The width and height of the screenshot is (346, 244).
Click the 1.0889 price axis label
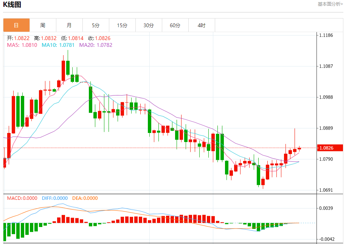point(326,128)
